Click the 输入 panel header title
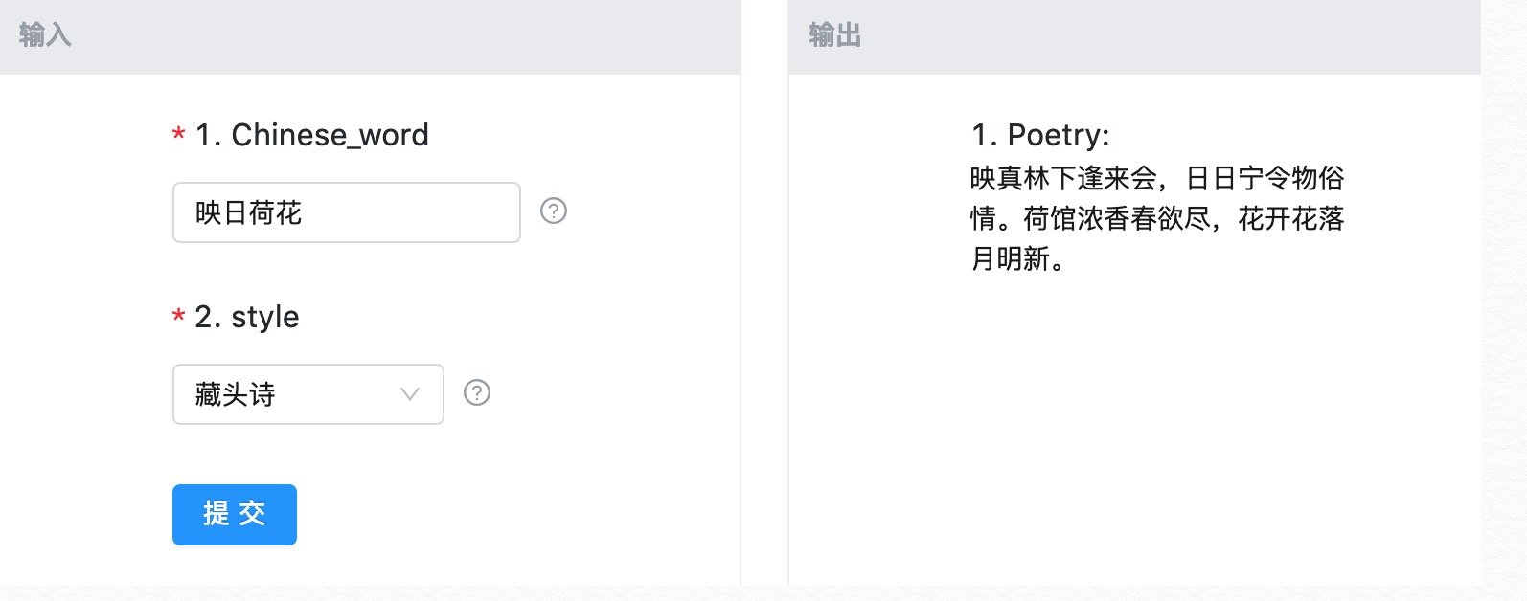This screenshot has height=601, width=1527. pyautogui.click(x=45, y=35)
